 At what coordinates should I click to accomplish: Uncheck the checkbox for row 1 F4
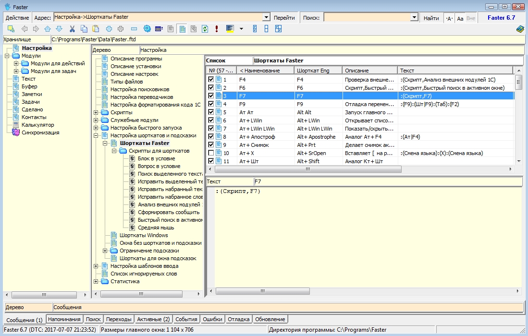(211, 80)
